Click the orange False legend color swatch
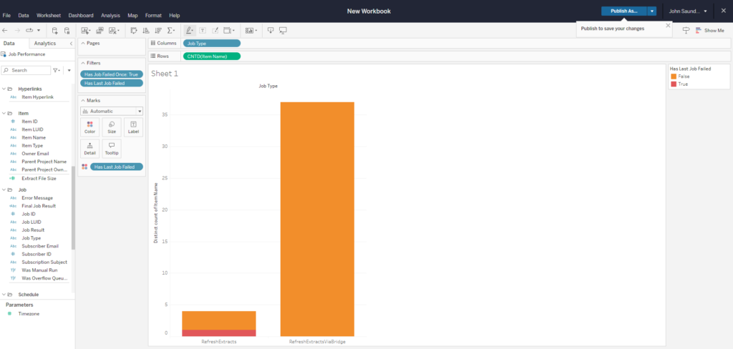This screenshot has height=349, width=733. pyautogui.click(x=673, y=76)
